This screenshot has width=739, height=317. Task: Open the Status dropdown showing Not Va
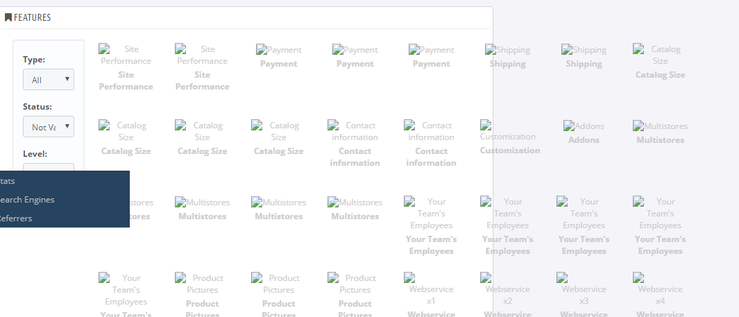tap(49, 127)
